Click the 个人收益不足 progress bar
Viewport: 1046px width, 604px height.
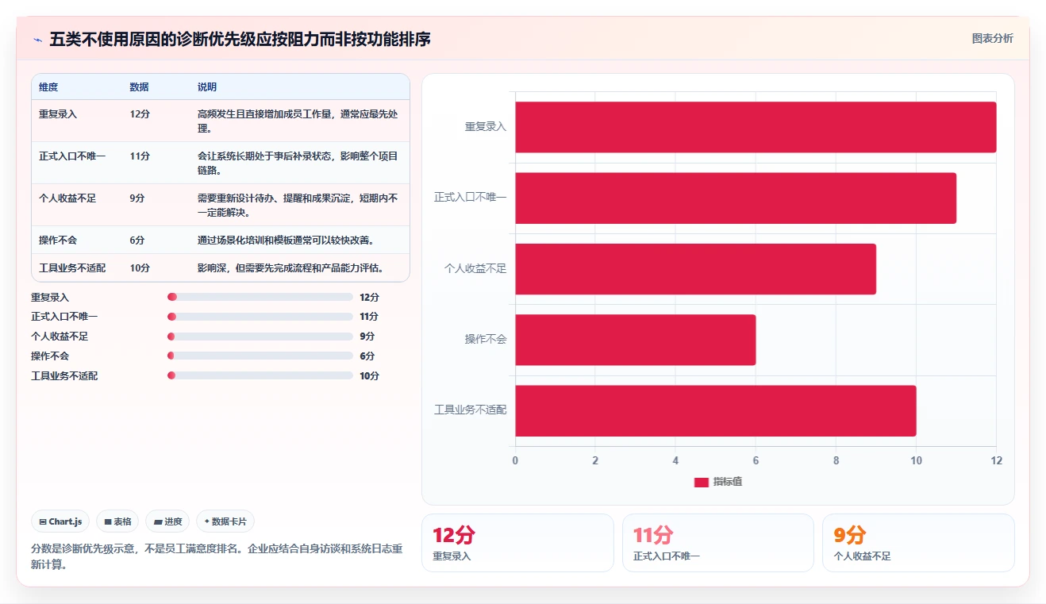pyautogui.click(x=260, y=337)
